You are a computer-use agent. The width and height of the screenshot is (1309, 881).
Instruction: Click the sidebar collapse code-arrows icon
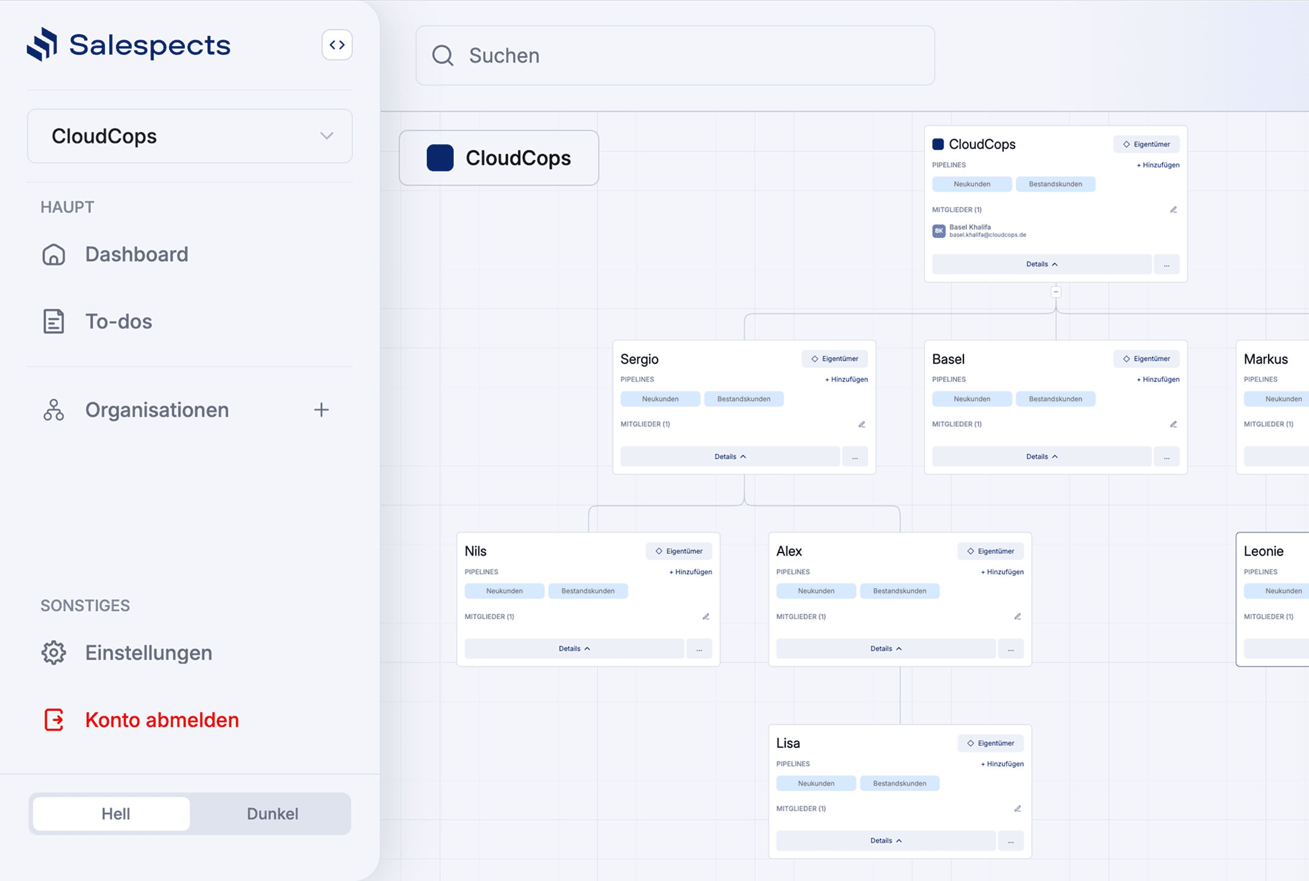337,45
